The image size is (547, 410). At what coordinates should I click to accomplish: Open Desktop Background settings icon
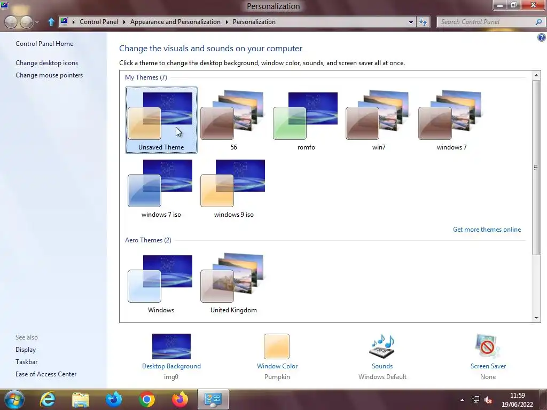pyautogui.click(x=171, y=346)
